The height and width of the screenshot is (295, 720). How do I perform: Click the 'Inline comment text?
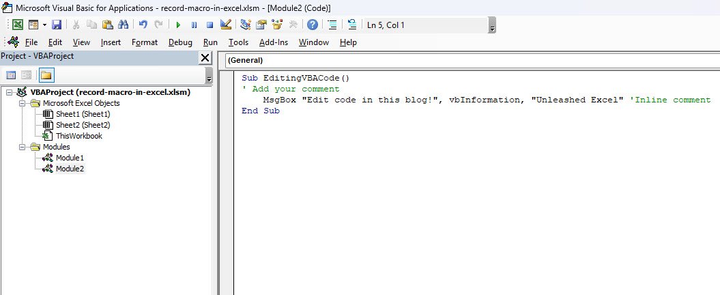click(670, 100)
